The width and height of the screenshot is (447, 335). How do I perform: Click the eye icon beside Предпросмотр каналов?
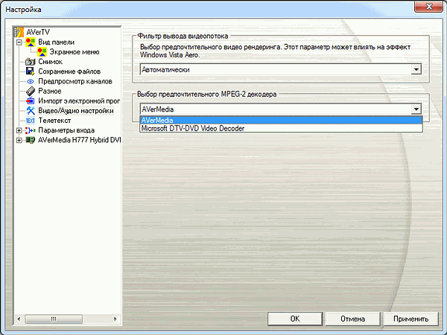click(31, 81)
